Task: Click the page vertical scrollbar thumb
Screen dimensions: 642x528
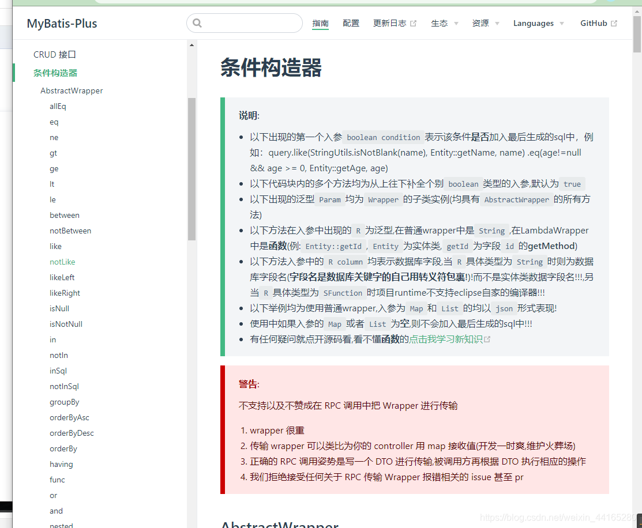Action: 637,33
